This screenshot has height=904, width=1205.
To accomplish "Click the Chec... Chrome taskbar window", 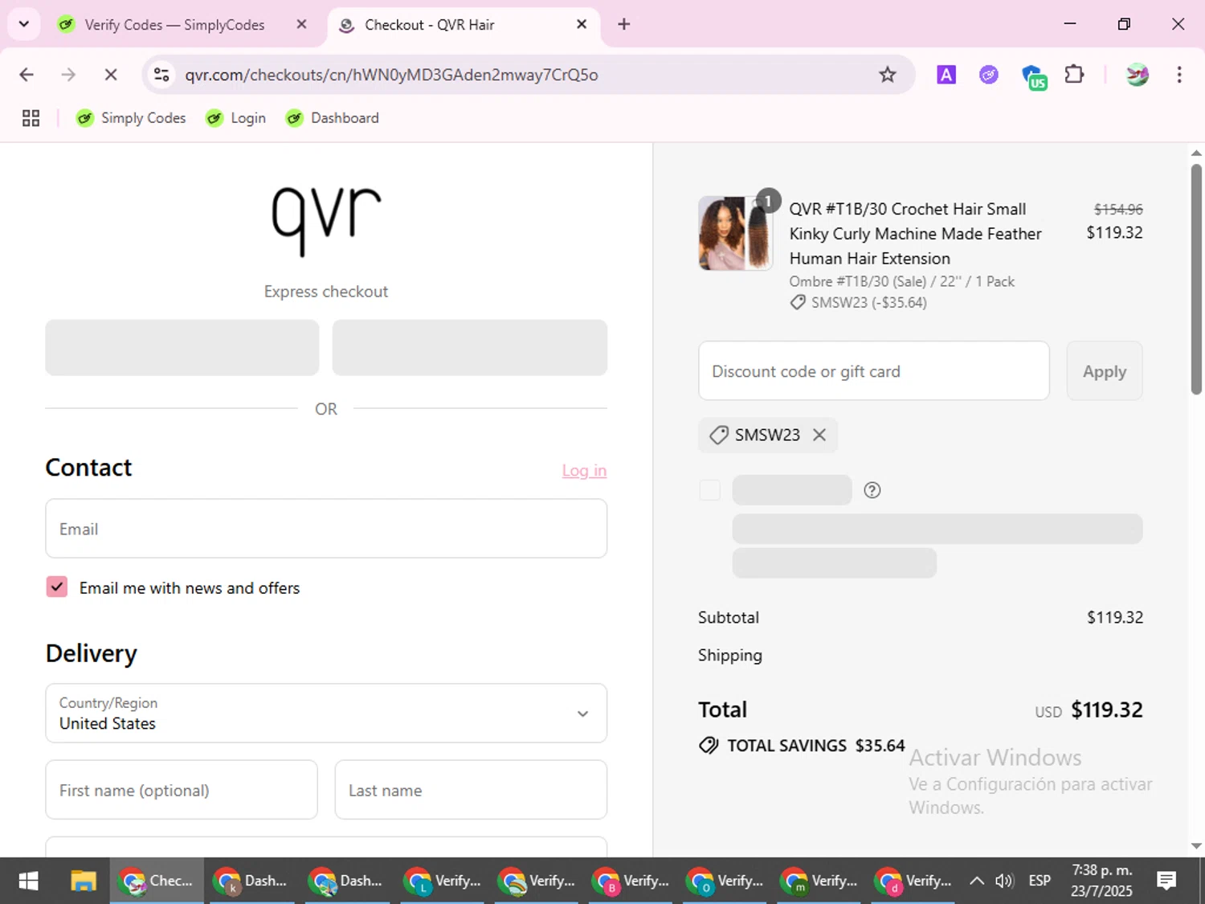I will click(157, 881).
